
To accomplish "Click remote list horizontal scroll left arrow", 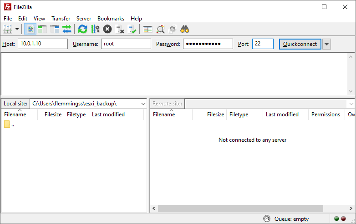I will coord(154,208).
